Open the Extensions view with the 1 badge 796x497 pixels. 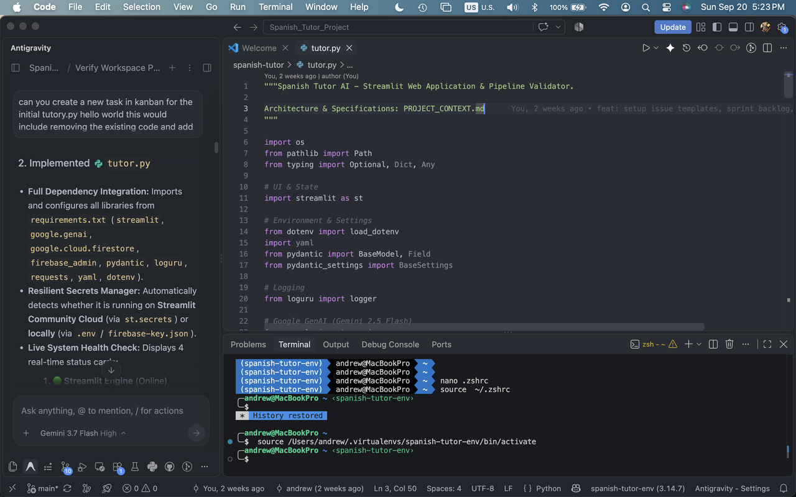(118, 467)
